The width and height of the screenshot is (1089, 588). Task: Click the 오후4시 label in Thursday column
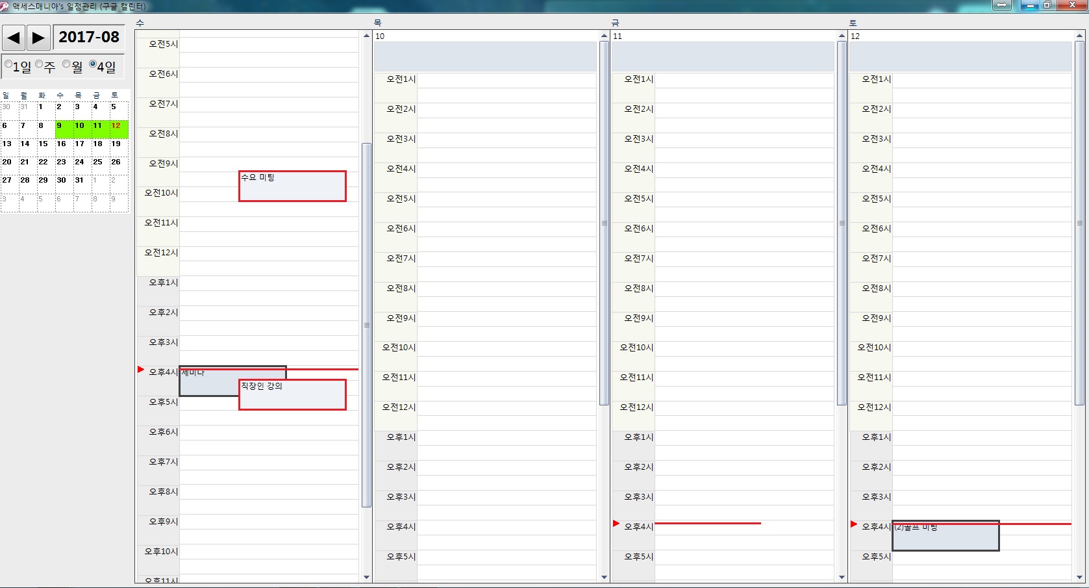click(x=401, y=527)
